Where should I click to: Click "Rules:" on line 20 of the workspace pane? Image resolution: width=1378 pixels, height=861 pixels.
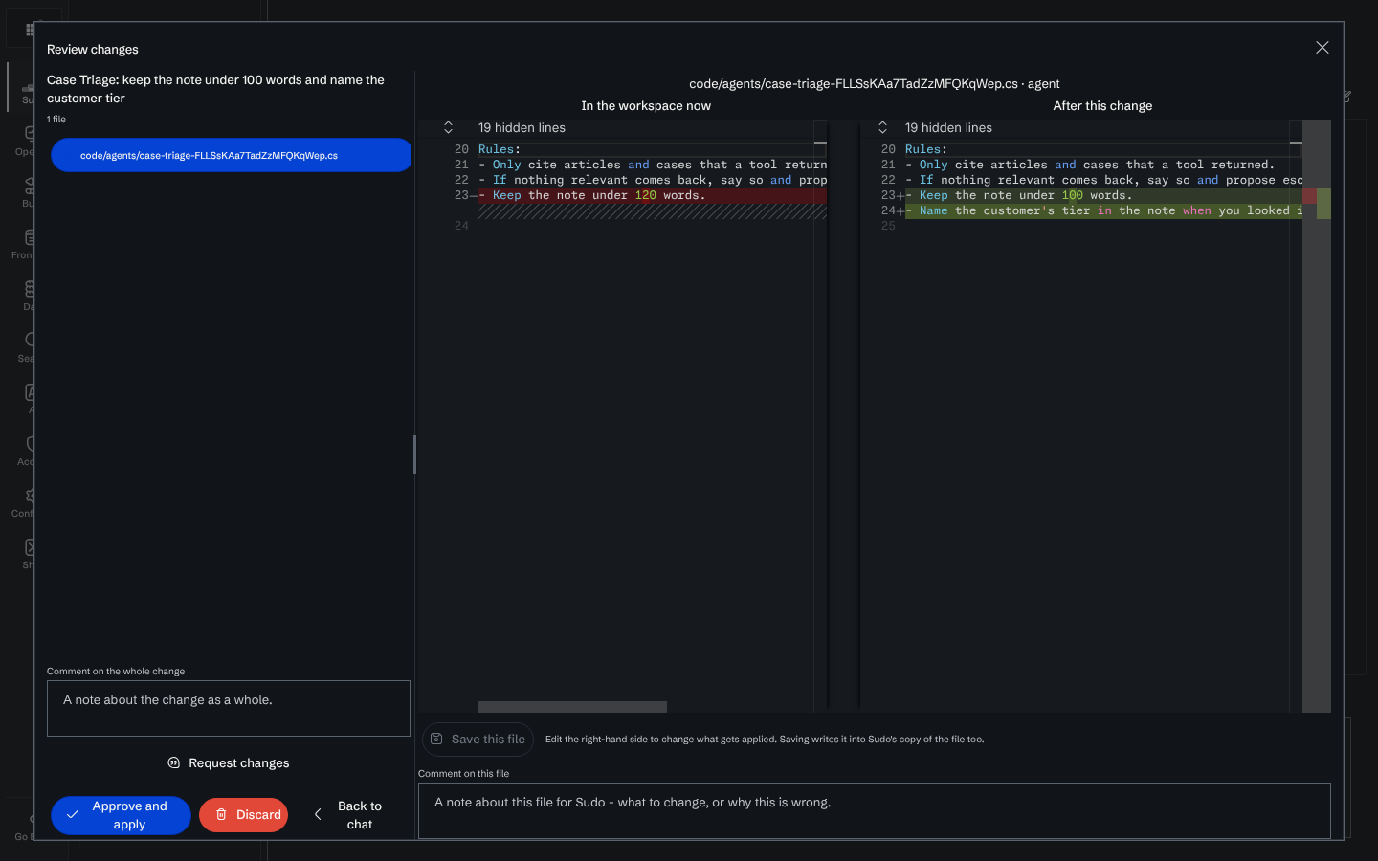[x=500, y=149]
